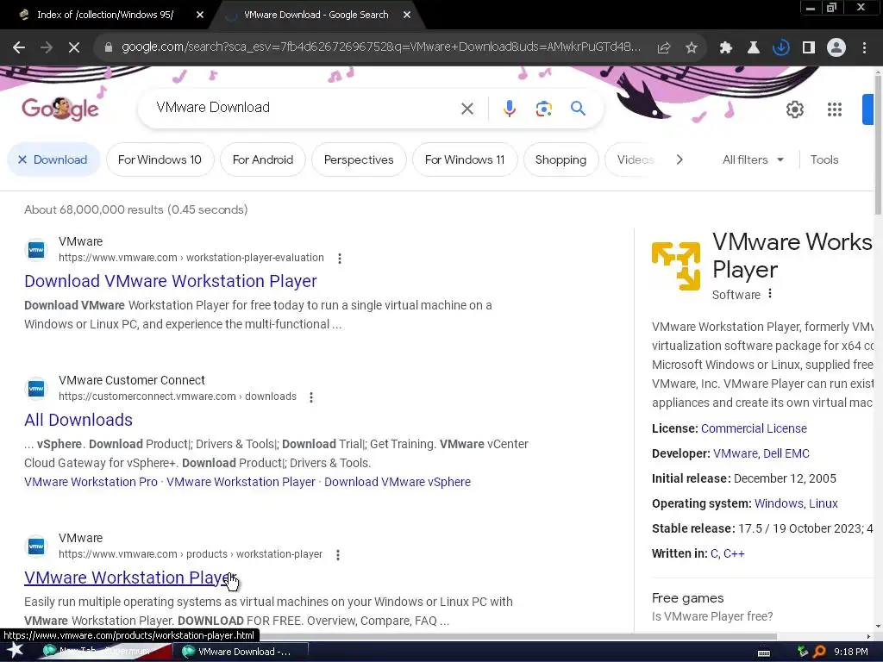Viewport: 883px width, 662px height.
Task: Open the Commercial License link
Action: coord(754,428)
